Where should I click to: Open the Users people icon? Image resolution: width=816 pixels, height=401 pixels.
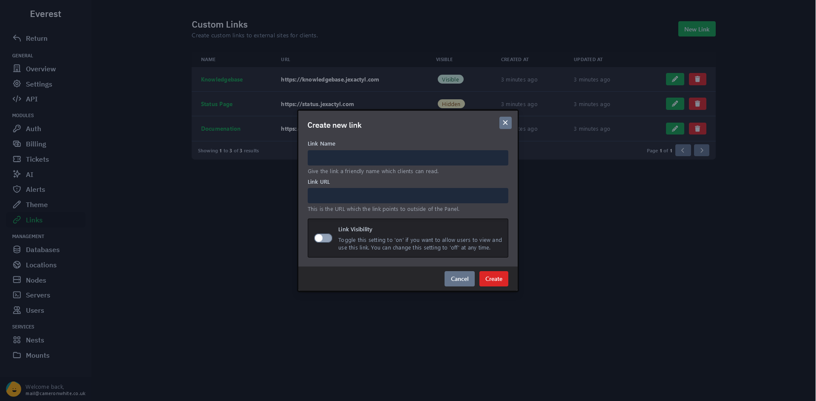click(17, 310)
